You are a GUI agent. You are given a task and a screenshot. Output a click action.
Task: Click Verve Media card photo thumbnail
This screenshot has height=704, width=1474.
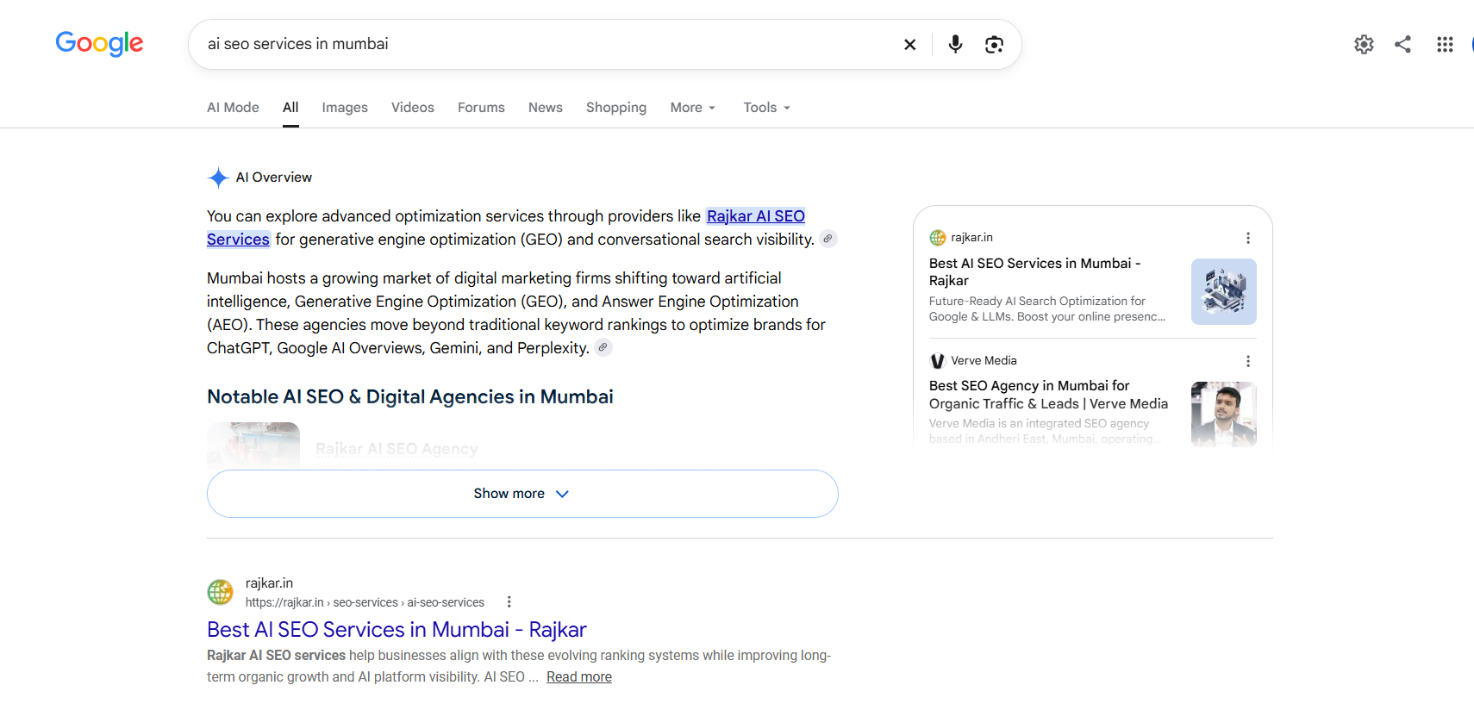coord(1224,414)
